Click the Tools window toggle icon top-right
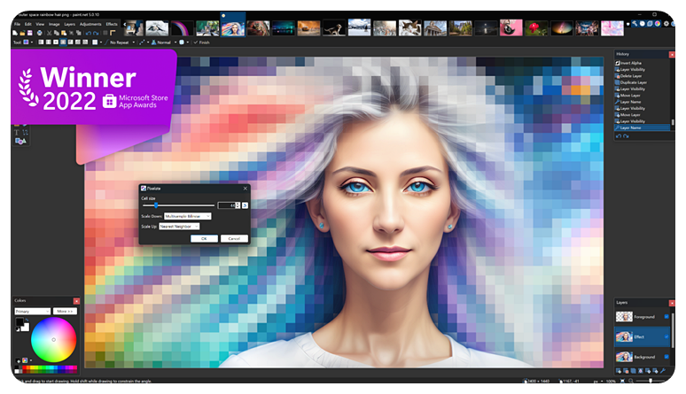Image resolution: width=686 pixels, height=394 pixels. coord(635,24)
